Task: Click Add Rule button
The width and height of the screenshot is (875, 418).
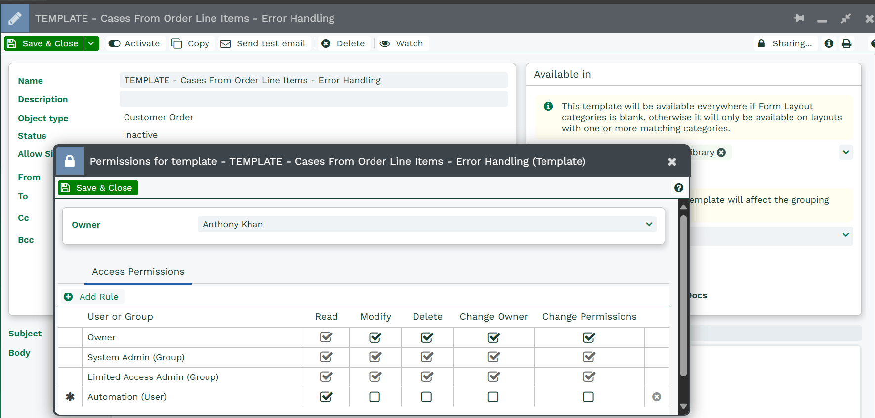Action: 92,297
